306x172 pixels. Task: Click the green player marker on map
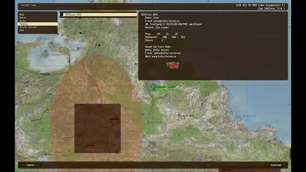(153, 87)
